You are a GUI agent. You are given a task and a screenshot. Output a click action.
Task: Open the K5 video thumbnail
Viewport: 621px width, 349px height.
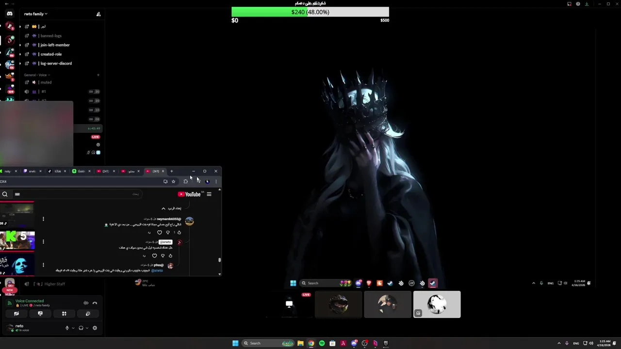tap(17, 240)
